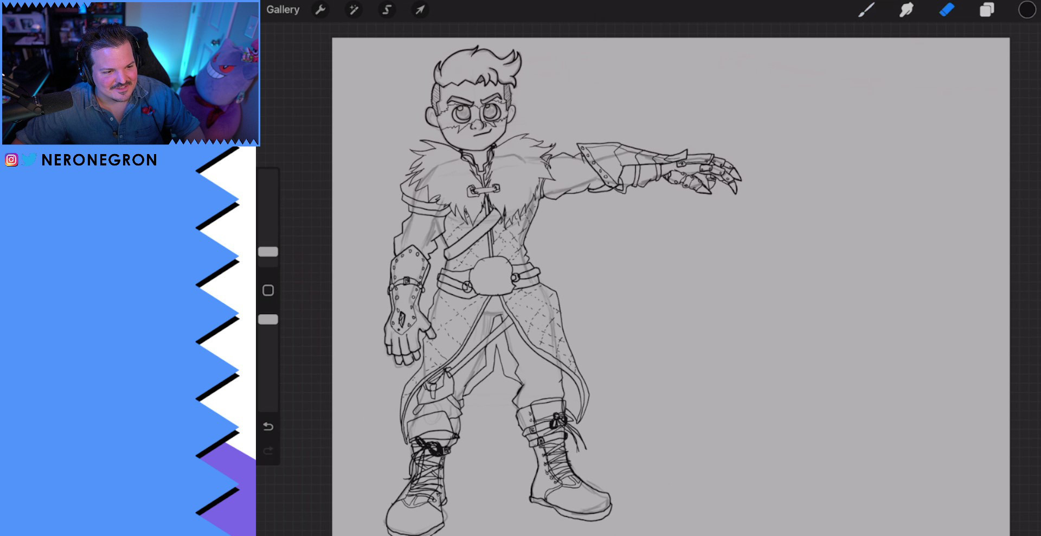The height and width of the screenshot is (536, 1041).
Task: Click the streamer webcam video feed
Action: tap(130, 73)
